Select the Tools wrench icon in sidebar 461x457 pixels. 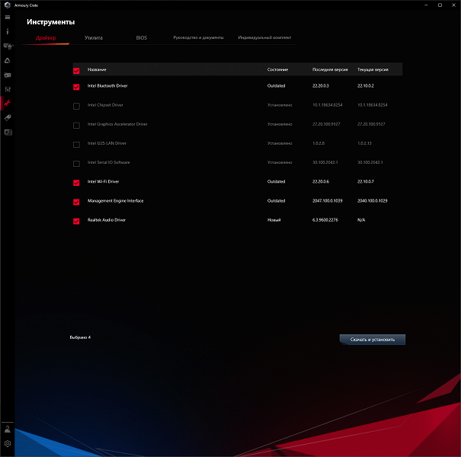coord(8,103)
